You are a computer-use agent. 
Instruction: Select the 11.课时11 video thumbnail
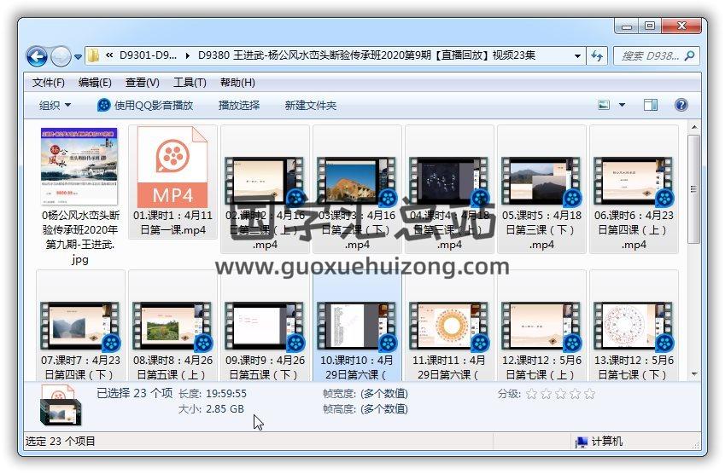(x=448, y=326)
